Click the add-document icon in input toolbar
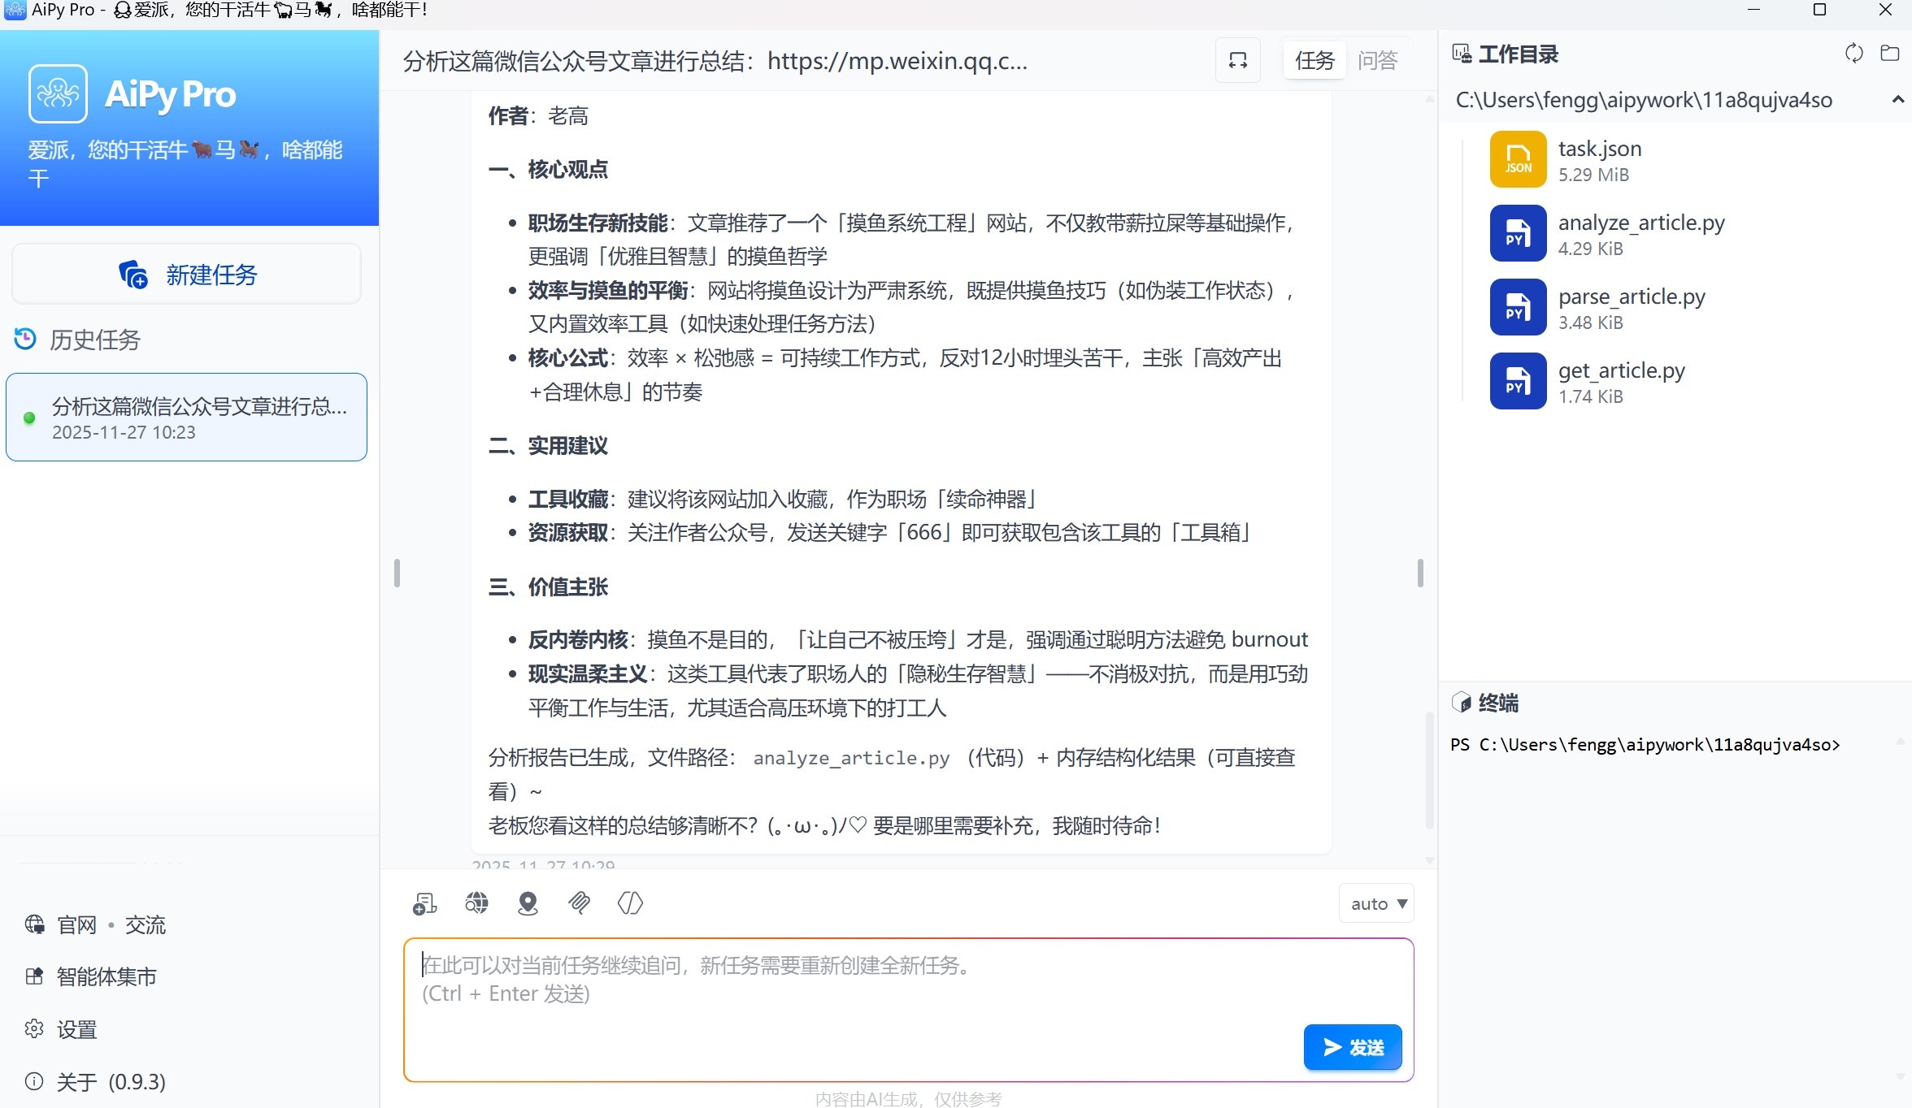1912x1108 pixels. 424,902
